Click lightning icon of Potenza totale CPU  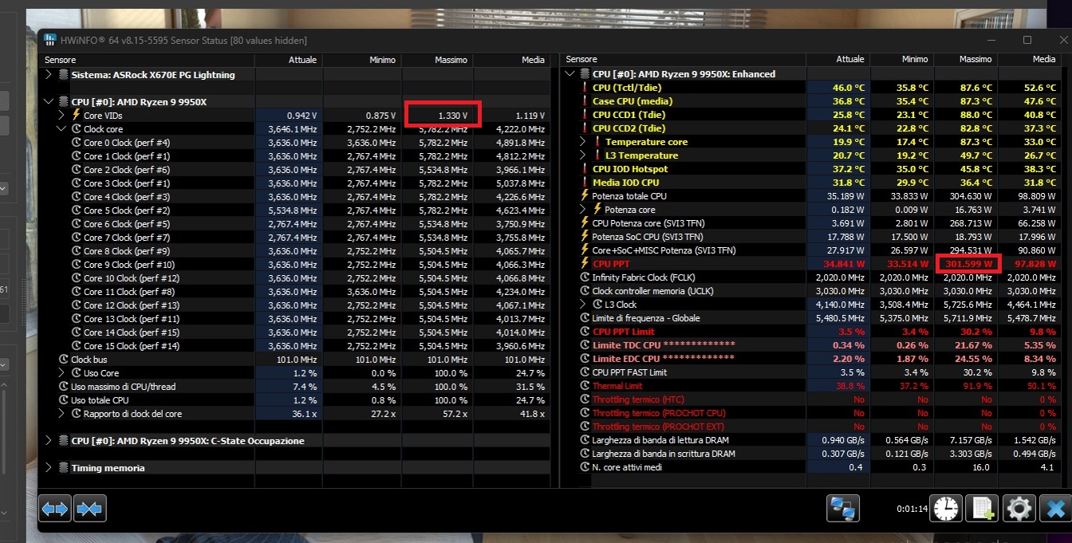pyautogui.click(x=584, y=196)
